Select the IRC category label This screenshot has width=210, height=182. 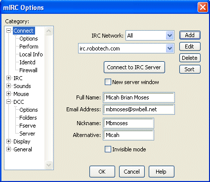[18, 78]
